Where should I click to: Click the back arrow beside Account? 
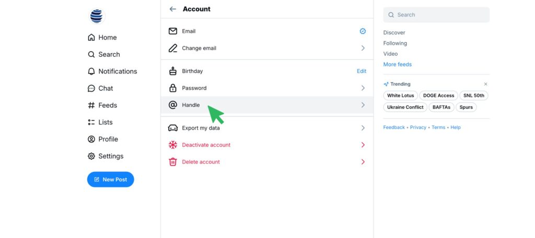pos(173,9)
